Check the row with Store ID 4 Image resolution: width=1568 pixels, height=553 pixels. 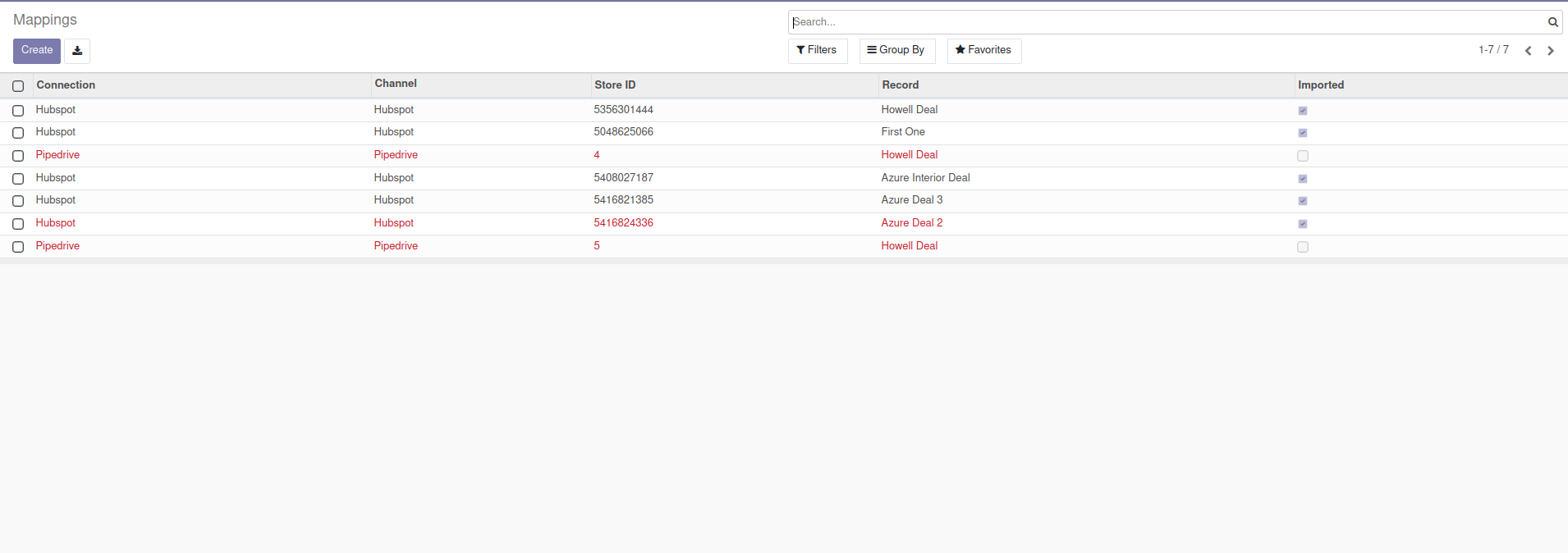coord(18,156)
